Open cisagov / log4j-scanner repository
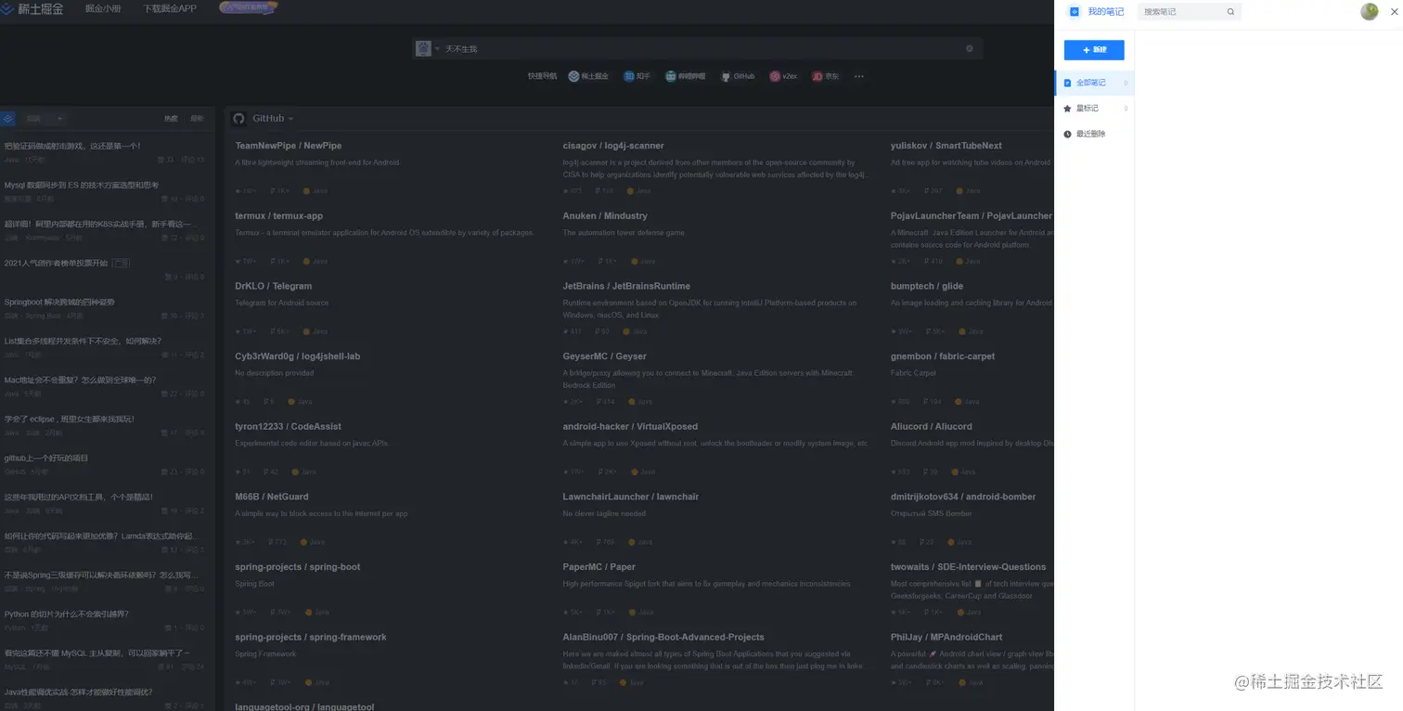The image size is (1403, 711). point(613,146)
